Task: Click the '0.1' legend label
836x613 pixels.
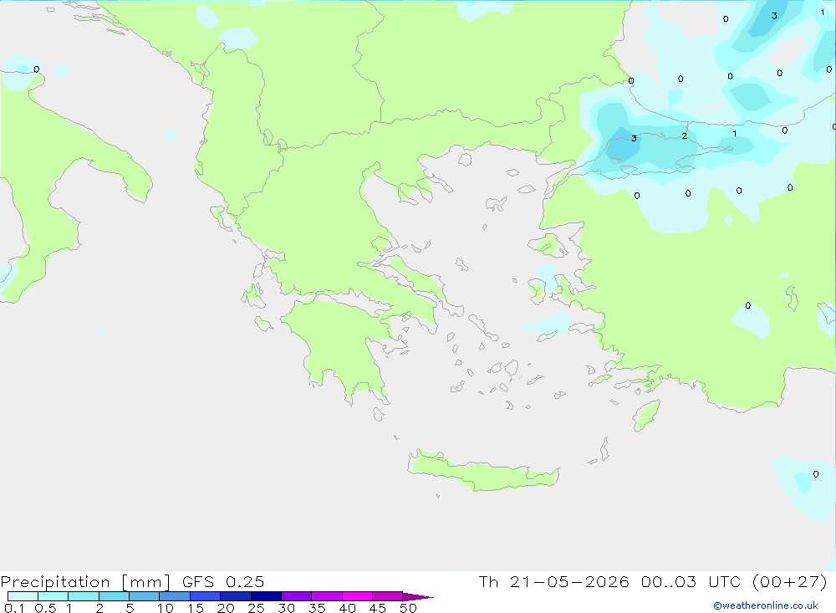Action: point(14,608)
